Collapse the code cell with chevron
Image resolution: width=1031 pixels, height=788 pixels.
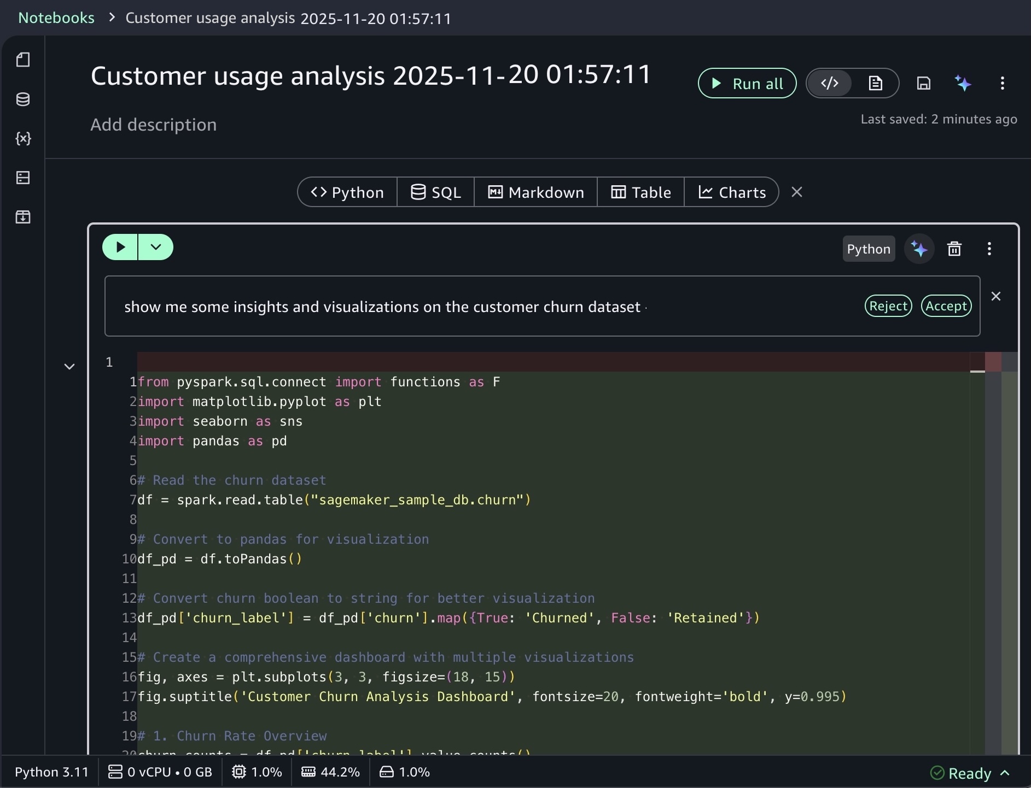tap(69, 367)
